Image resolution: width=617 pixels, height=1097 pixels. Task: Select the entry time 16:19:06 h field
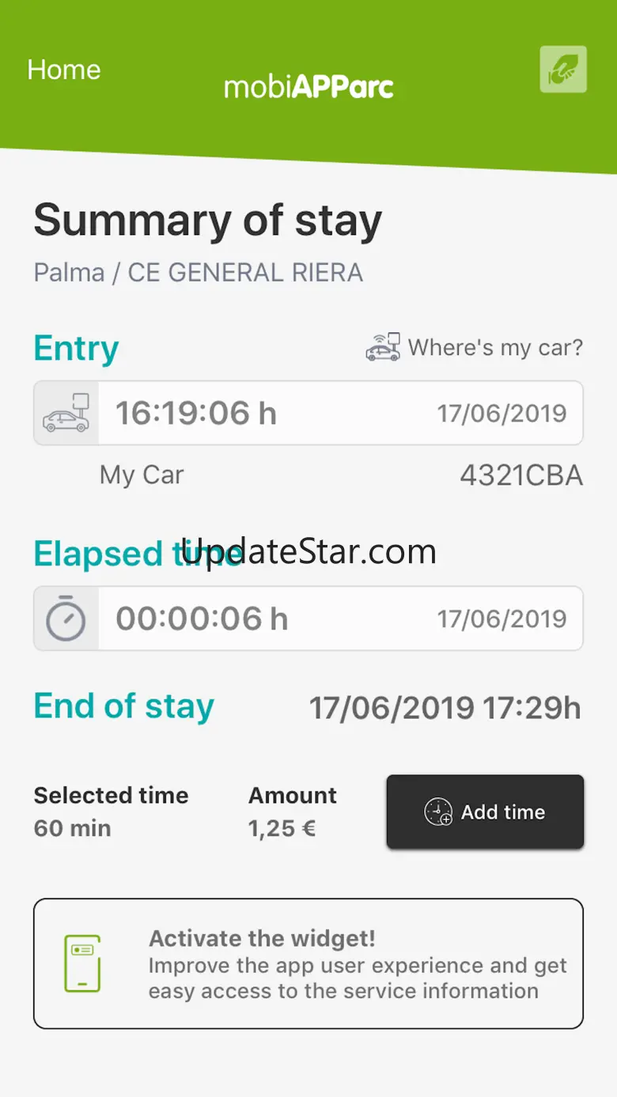(196, 413)
